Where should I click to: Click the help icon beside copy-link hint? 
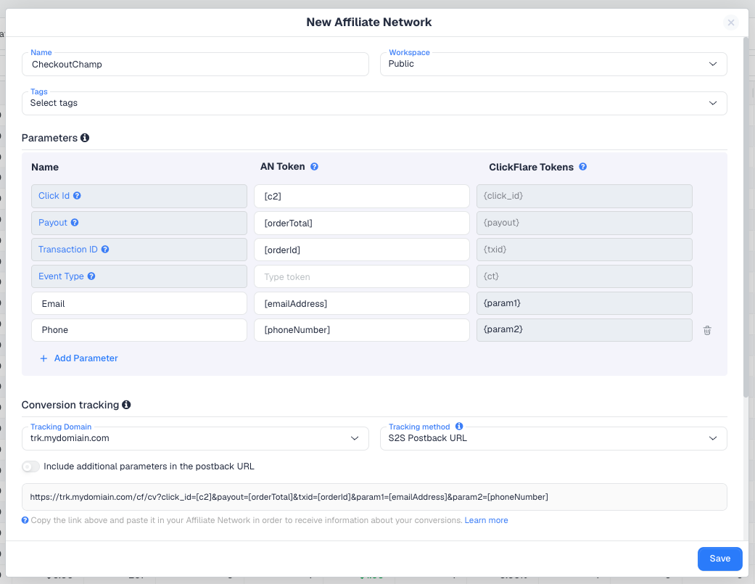coord(25,520)
